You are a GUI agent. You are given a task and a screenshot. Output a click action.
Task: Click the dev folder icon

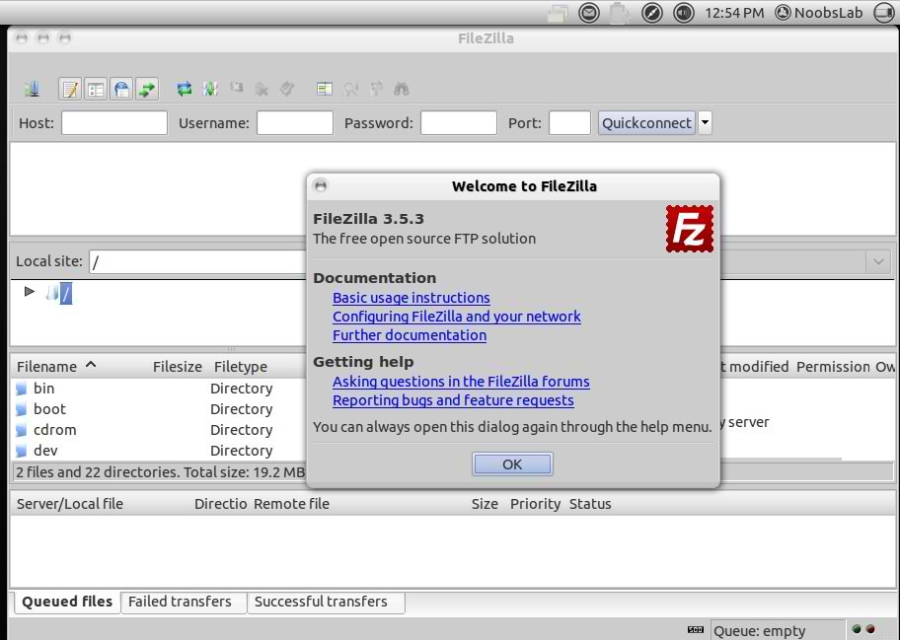tap(22, 451)
